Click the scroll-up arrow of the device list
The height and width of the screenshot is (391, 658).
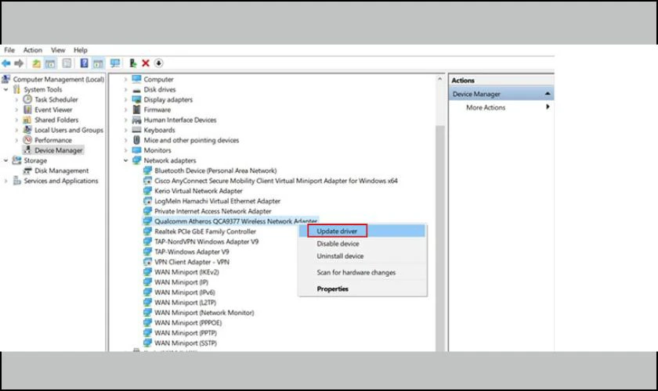coord(439,79)
